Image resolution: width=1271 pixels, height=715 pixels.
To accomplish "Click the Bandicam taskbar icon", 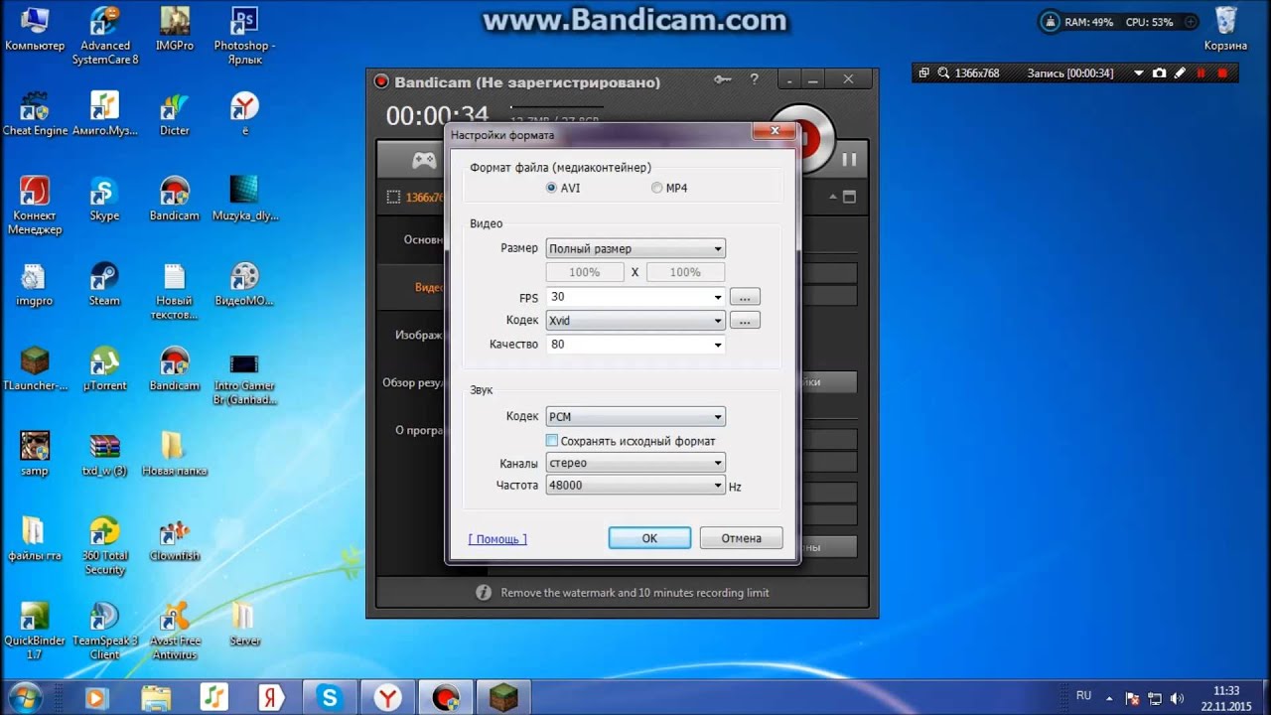I will 446,698.
